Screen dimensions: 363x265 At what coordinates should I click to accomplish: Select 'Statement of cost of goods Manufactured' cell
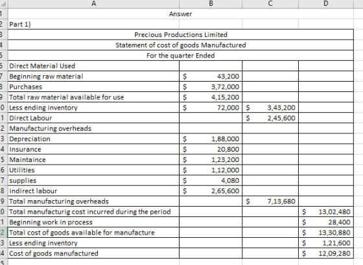tap(181, 45)
